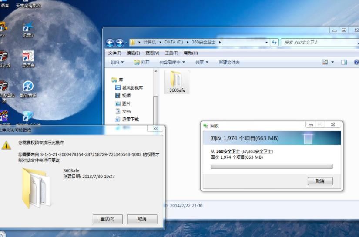This screenshot has width=359, height=237.
Task: Click the warning icon in the dialog
Action: (x=6, y=146)
